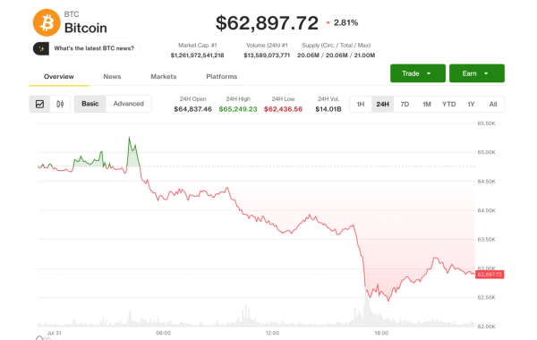Expand the Trade button caret arrow
Screen dimensions: 537x340
click(429, 73)
